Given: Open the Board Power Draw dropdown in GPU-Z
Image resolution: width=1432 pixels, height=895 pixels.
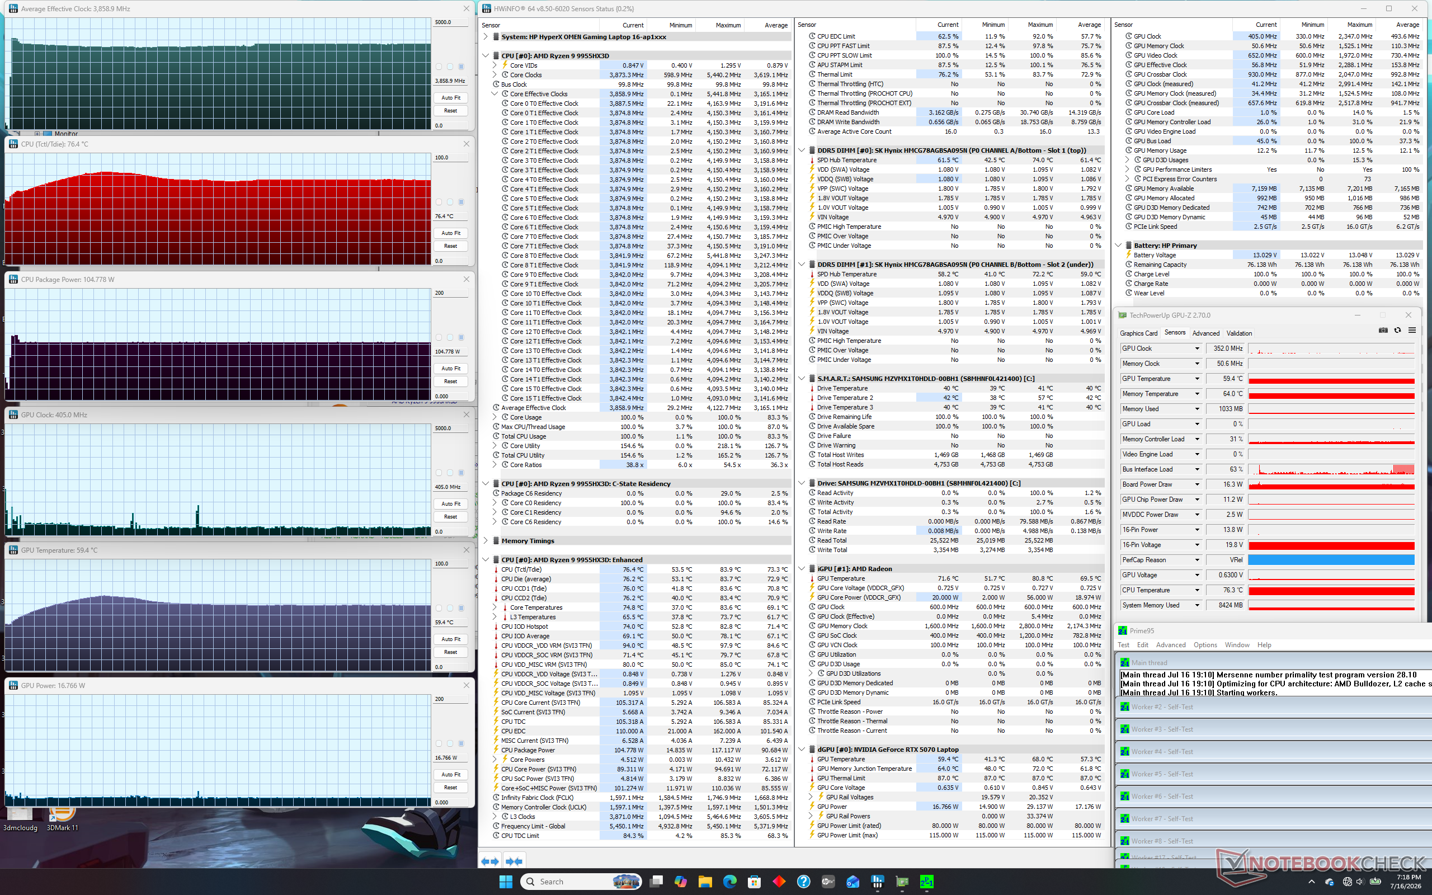Looking at the screenshot, I should [1197, 484].
